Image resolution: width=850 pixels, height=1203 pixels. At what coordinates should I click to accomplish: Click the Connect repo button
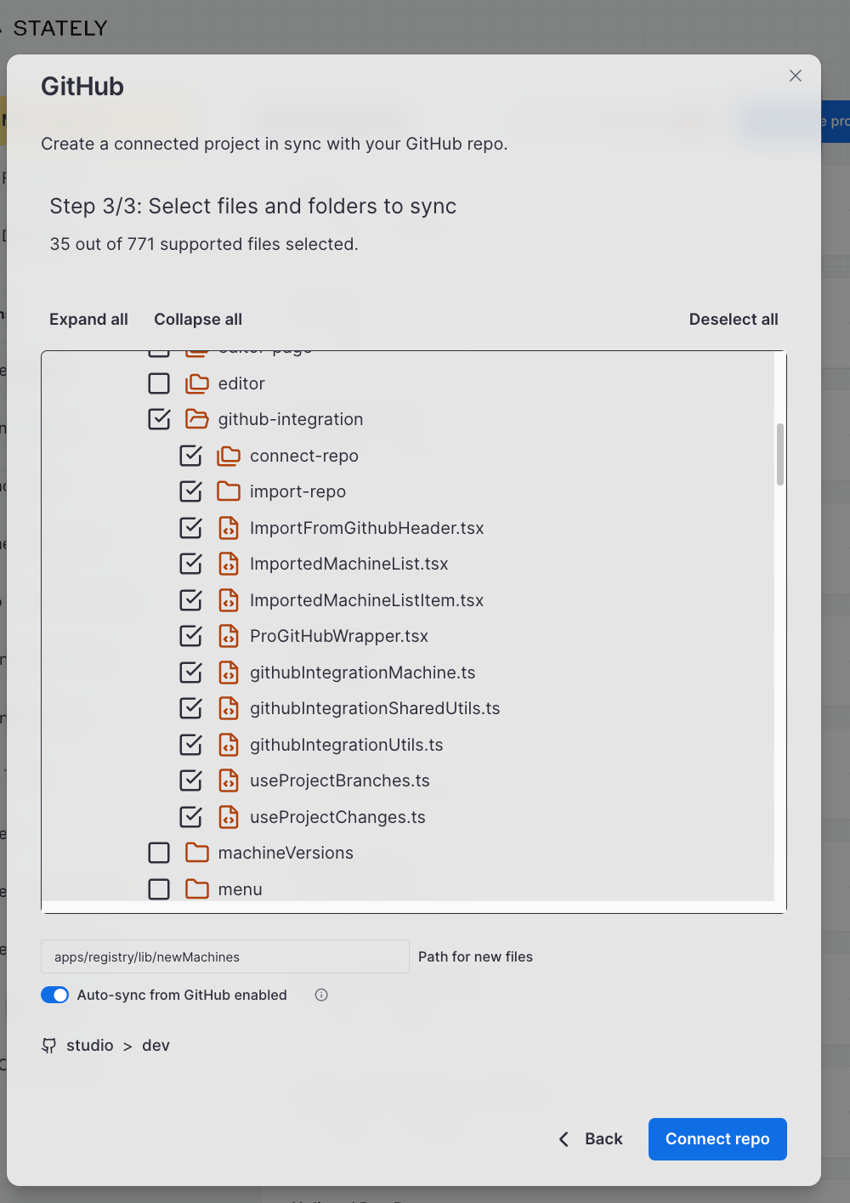[717, 1139]
